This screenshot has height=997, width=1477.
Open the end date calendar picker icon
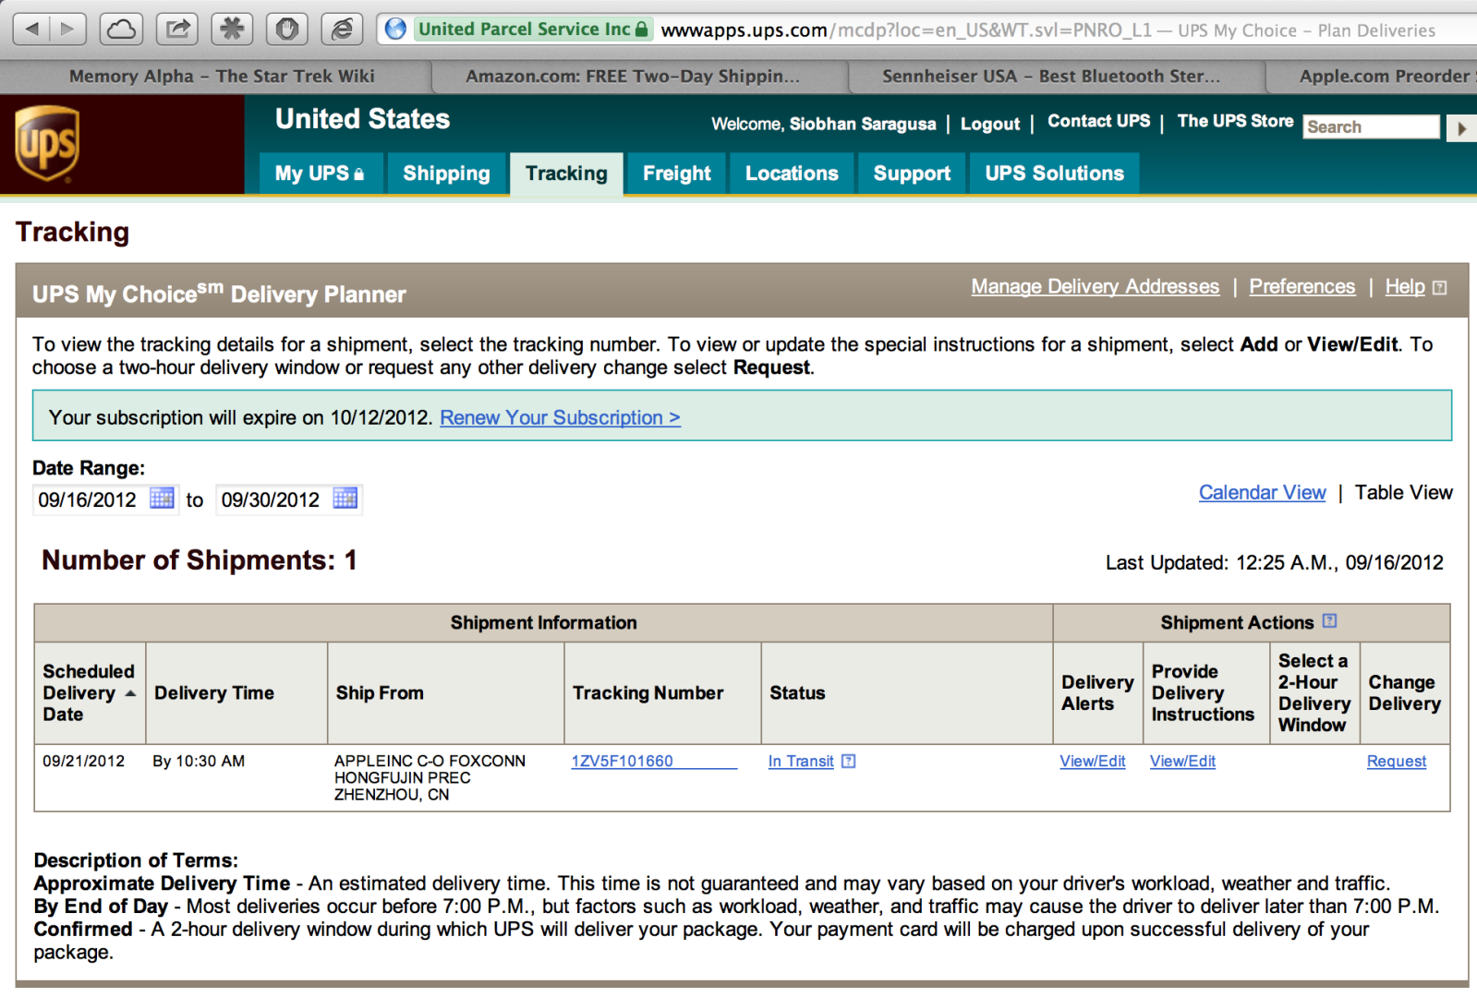point(345,498)
